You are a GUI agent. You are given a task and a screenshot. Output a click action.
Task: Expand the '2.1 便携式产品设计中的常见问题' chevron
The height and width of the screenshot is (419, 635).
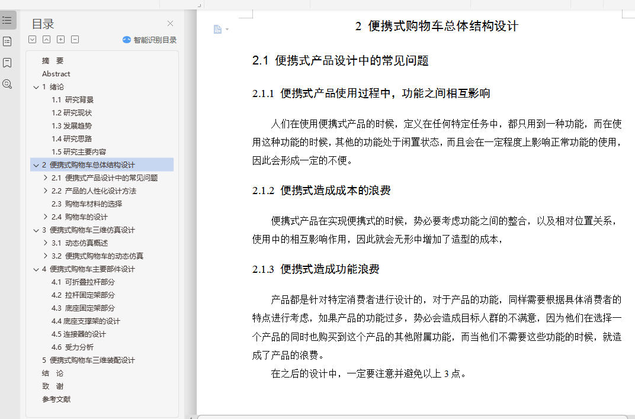[46, 178]
